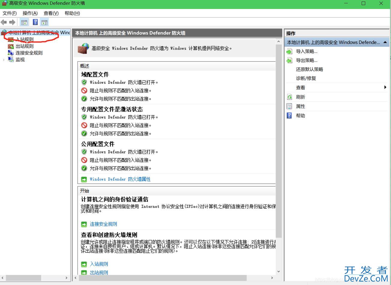The height and width of the screenshot is (285, 391).
Task: Select 监视 in the tree
Action: [20, 59]
